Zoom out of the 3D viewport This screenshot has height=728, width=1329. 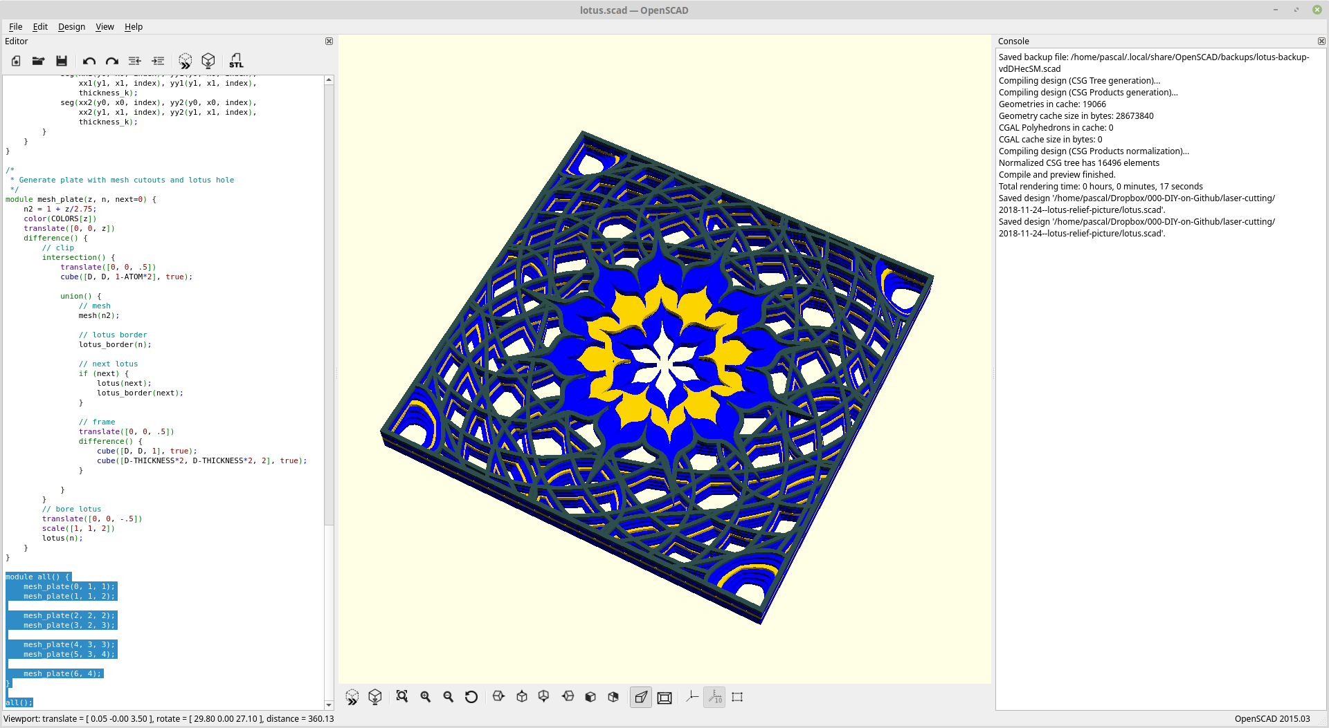tap(448, 697)
